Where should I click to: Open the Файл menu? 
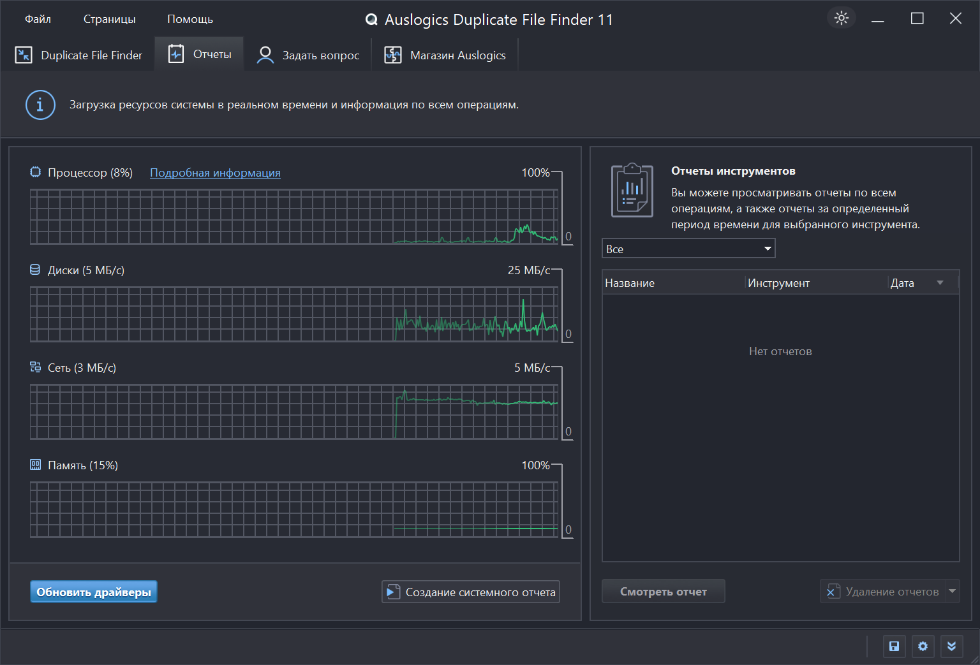[x=38, y=19]
